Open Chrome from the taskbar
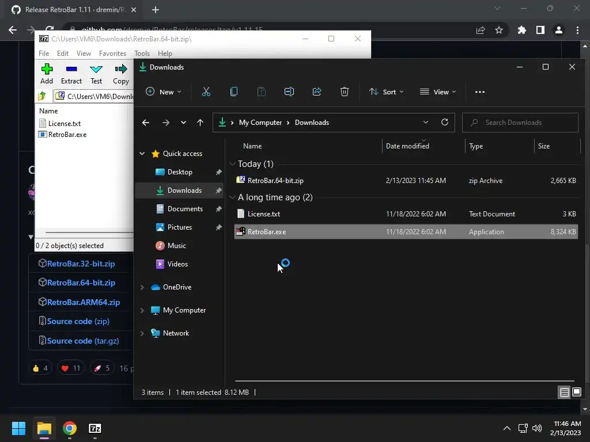 point(70,428)
